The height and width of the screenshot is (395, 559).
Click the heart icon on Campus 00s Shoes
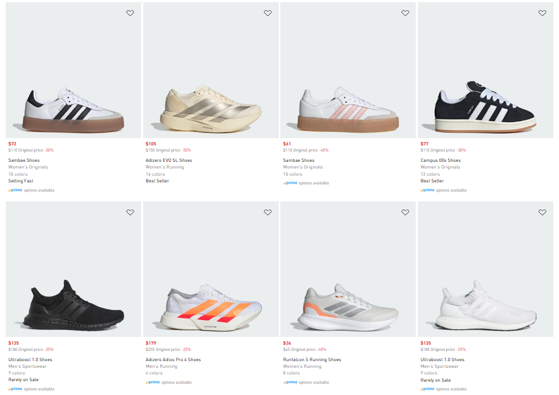pos(543,13)
